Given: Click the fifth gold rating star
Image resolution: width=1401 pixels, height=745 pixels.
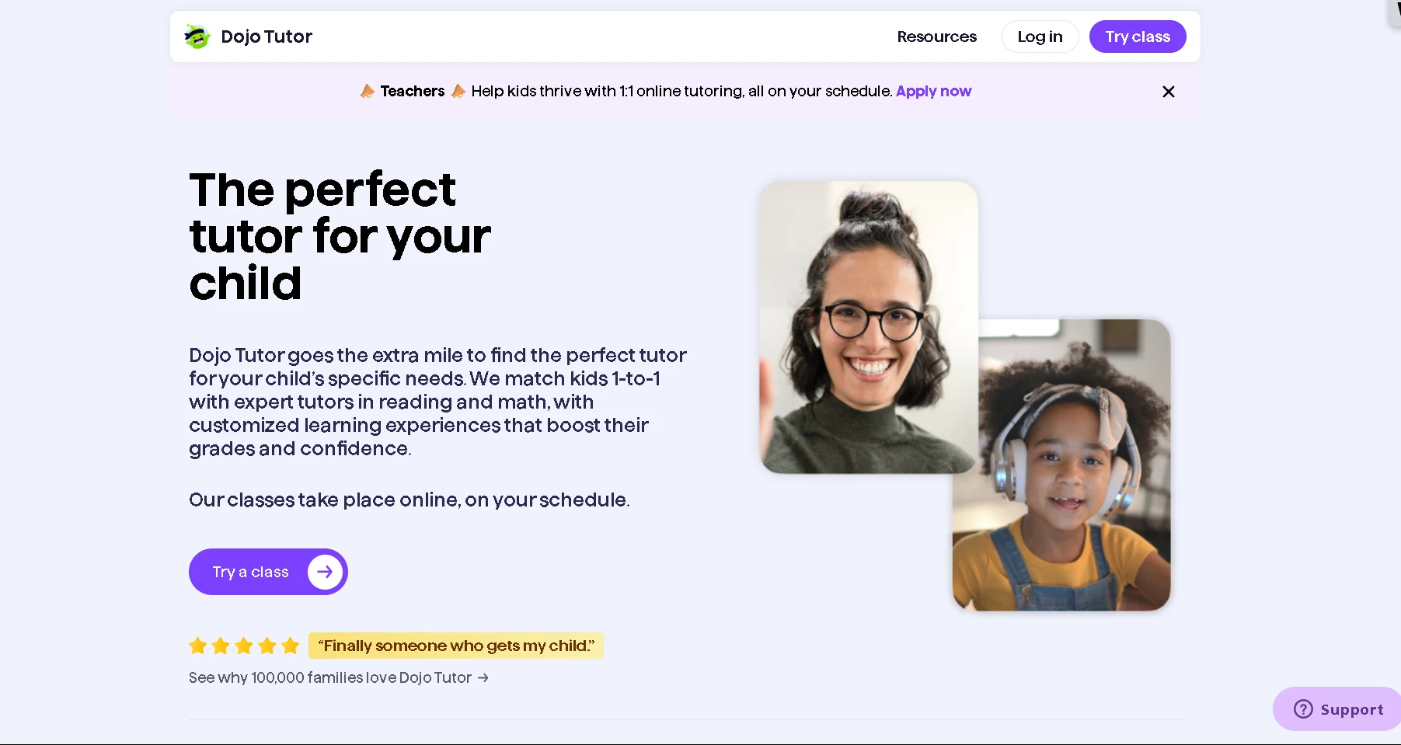Looking at the screenshot, I should point(291,646).
